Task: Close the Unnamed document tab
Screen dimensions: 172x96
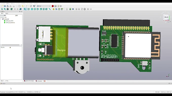Action: (45, 81)
